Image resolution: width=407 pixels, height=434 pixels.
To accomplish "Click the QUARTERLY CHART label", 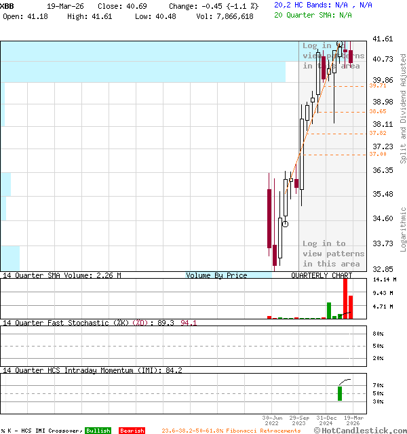I will (x=322, y=275).
